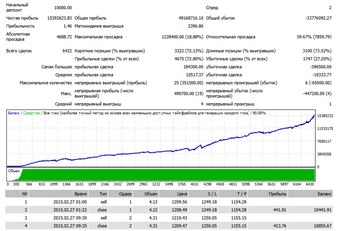
Task: Click the green 'Средства' legend label
Action: pos(32,113)
